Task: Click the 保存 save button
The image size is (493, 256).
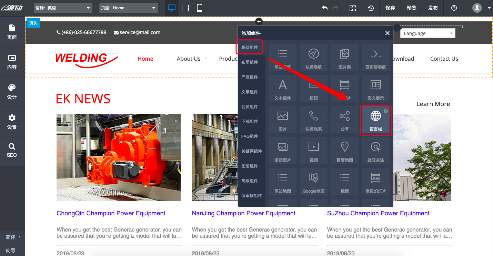Action: pyautogui.click(x=390, y=8)
